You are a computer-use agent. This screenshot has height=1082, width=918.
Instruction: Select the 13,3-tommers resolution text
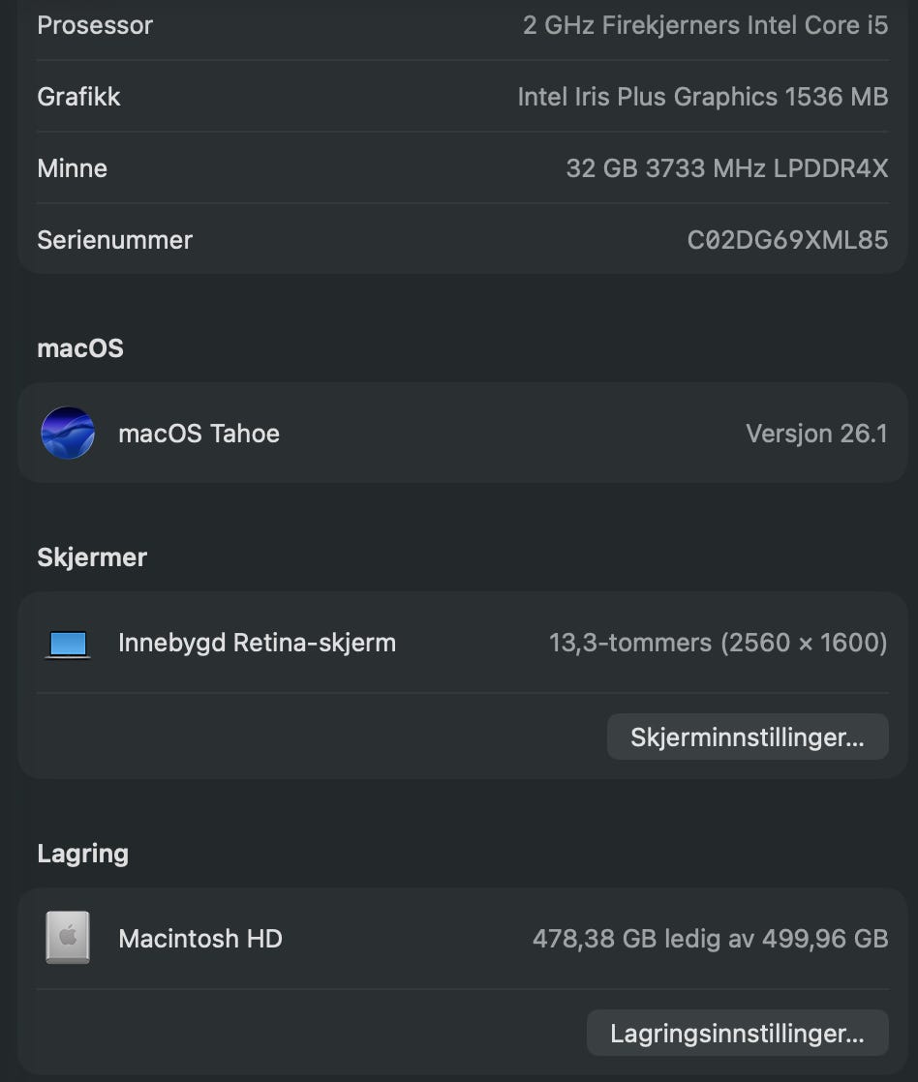tap(718, 643)
